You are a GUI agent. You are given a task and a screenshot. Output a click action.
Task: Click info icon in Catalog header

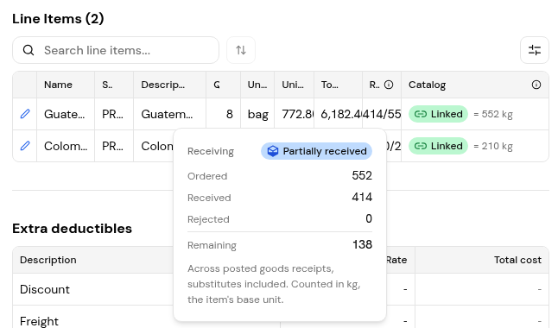(x=536, y=85)
